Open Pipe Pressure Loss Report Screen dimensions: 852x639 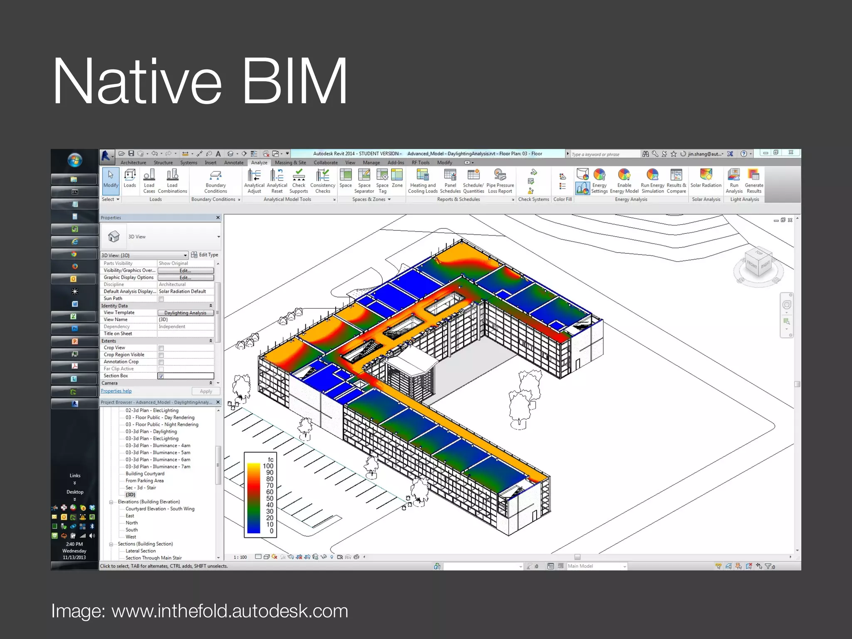[500, 181]
